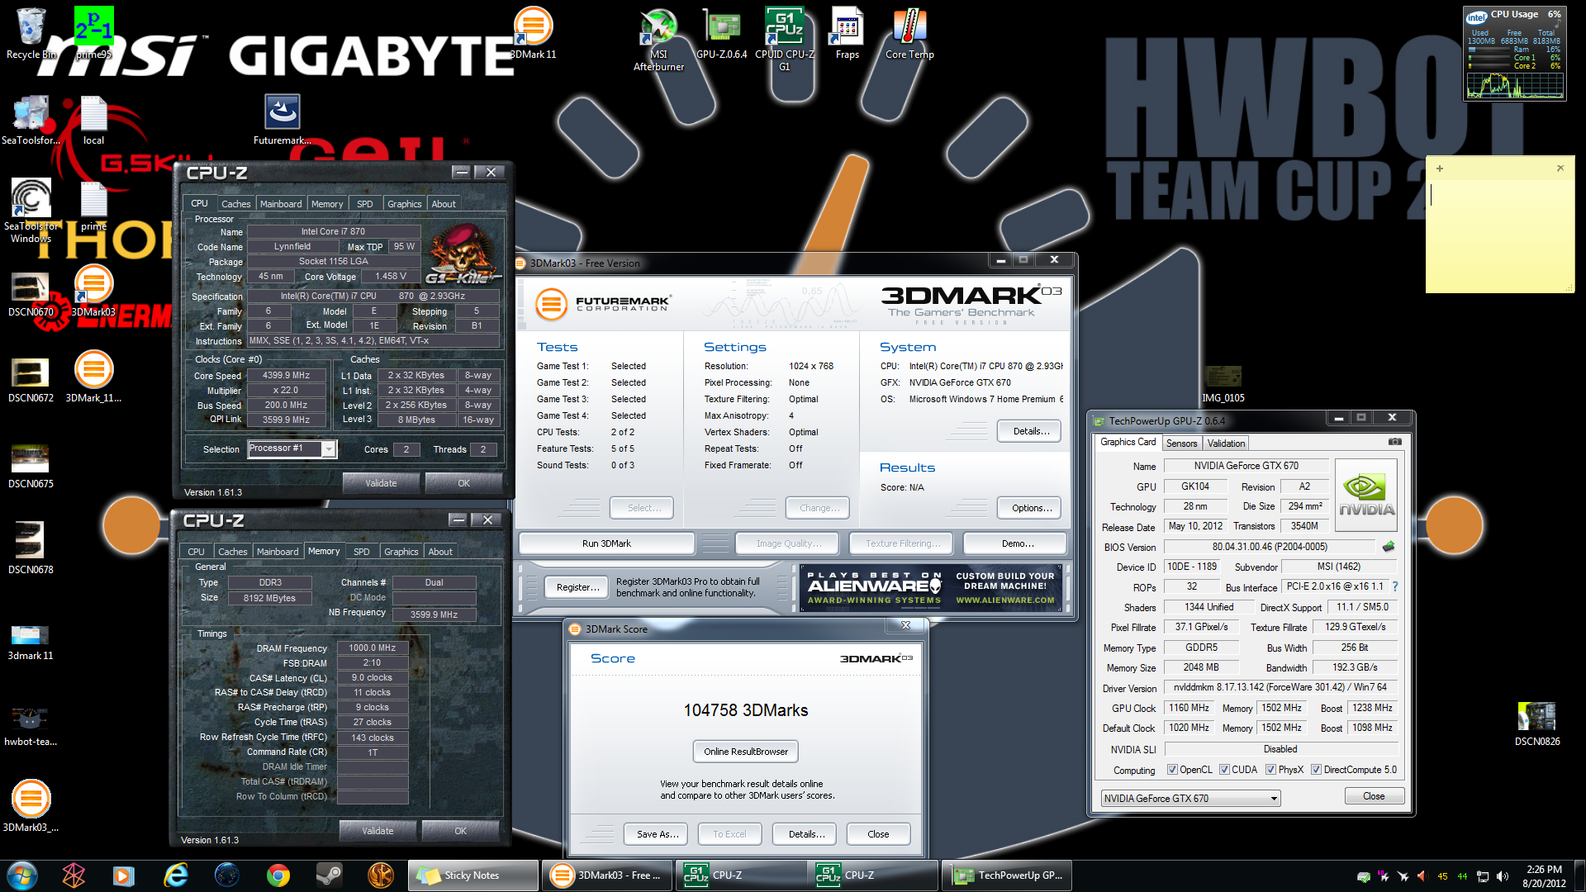Open Graphics tab in lower CPU-Z window
The height and width of the screenshot is (892, 1586).
(x=401, y=552)
